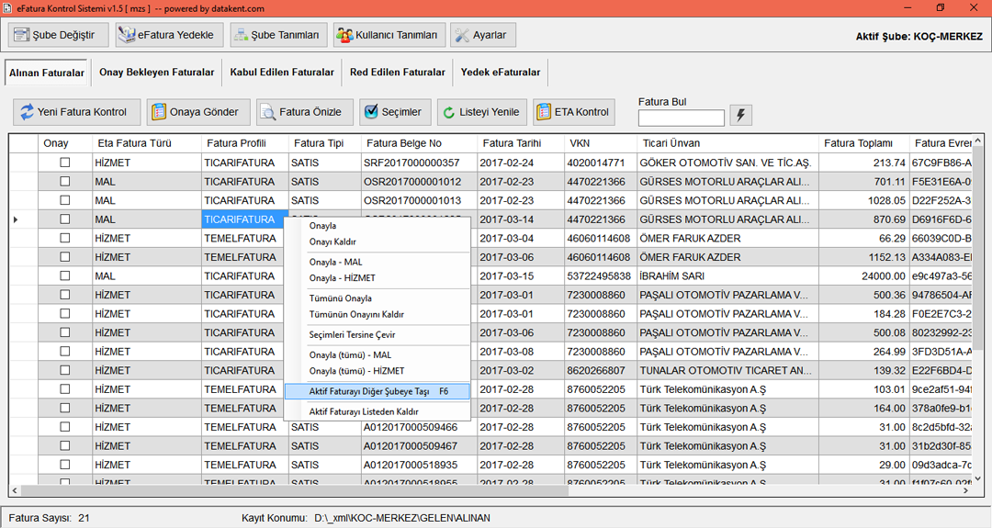Open the Kabul Edilen Faturalar tab
The image size is (992, 528).
tap(282, 73)
